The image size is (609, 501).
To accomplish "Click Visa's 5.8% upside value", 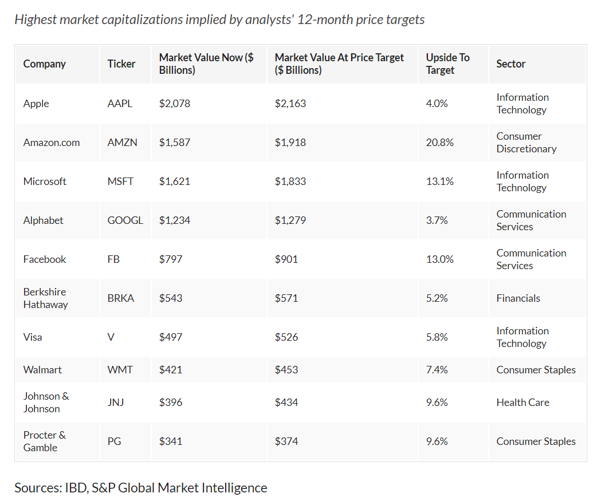I will pos(437,337).
